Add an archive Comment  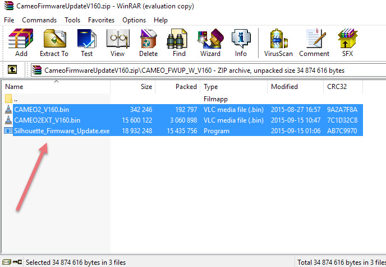tap(314, 42)
